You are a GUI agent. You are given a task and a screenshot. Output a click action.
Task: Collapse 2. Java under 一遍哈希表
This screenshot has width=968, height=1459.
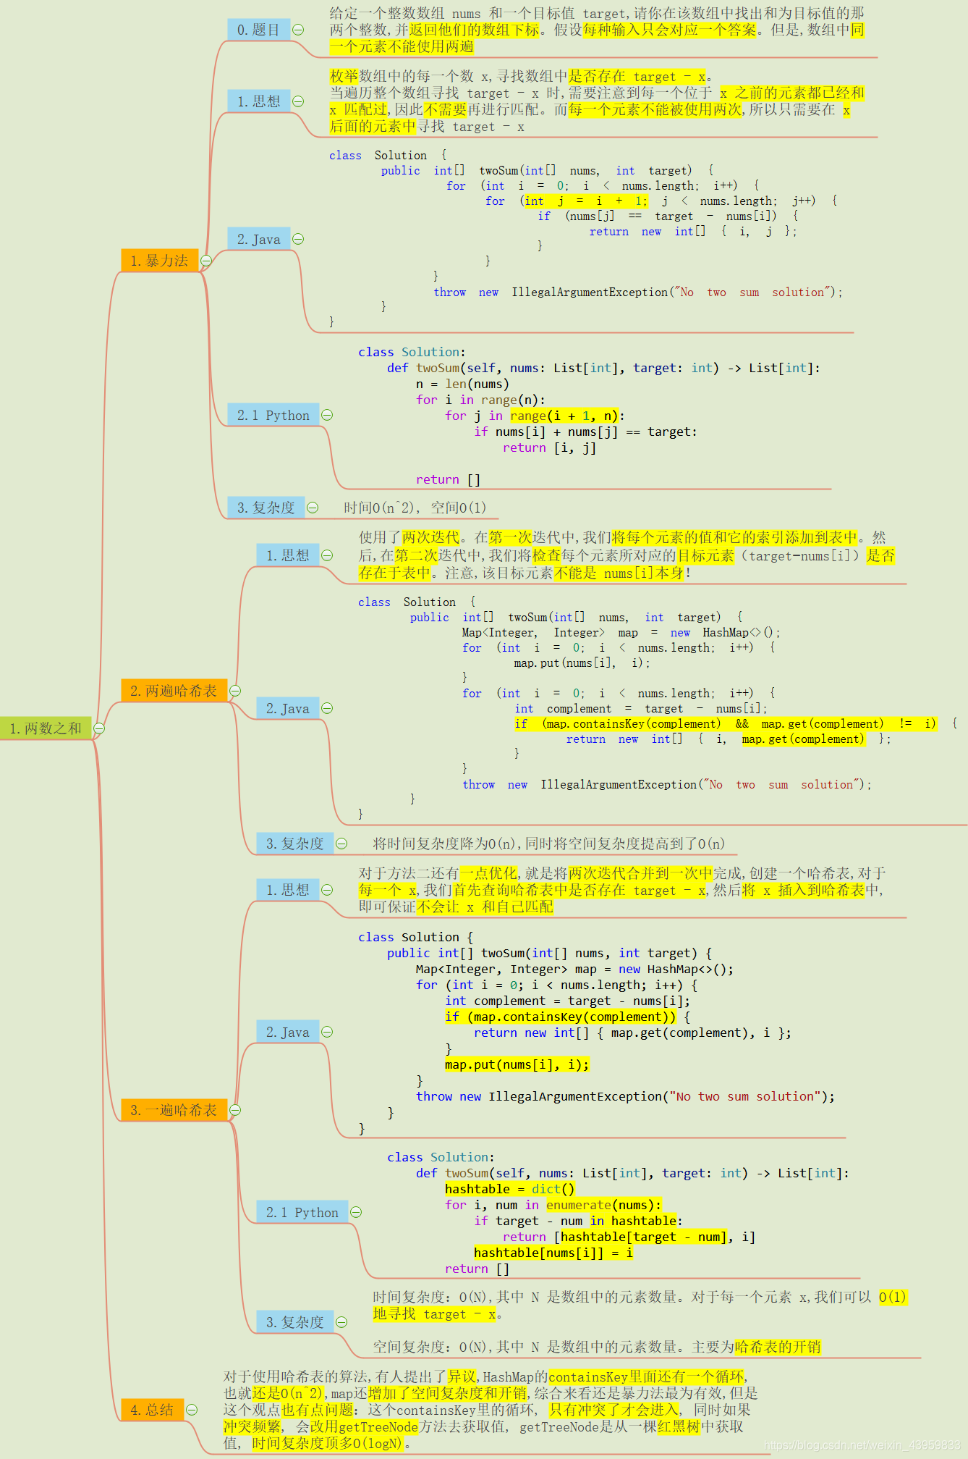(327, 1032)
